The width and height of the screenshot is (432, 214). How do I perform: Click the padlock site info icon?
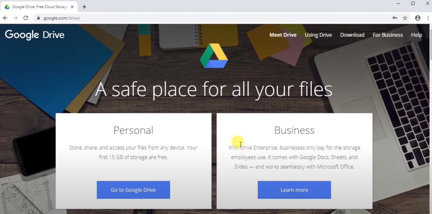(38, 18)
